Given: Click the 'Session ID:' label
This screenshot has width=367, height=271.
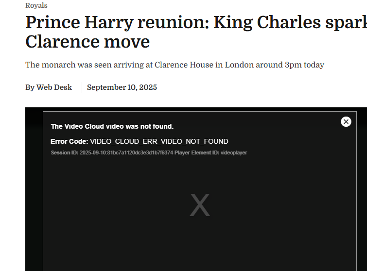Looking at the screenshot, I should coord(64,152).
